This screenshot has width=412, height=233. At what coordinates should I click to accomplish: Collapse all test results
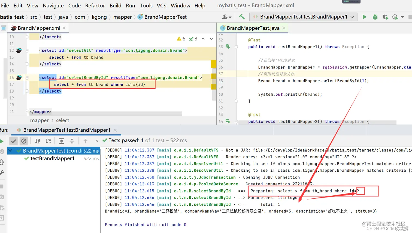[72, 141]
